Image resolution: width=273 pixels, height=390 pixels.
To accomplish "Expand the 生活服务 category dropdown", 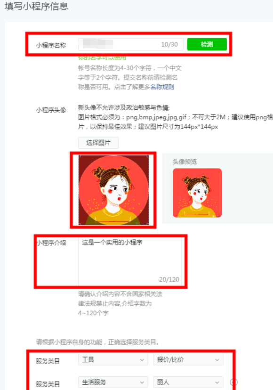I will 113,382.
